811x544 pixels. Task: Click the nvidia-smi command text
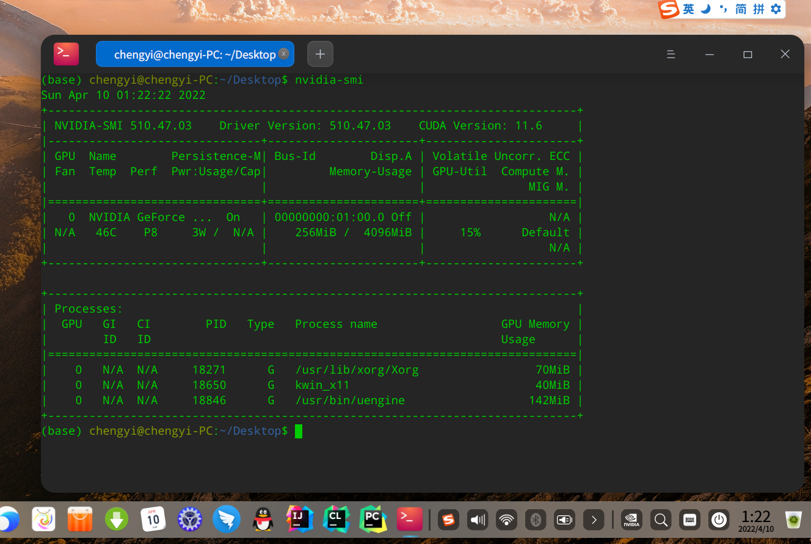pyautogui.click(x=329, y=80)
